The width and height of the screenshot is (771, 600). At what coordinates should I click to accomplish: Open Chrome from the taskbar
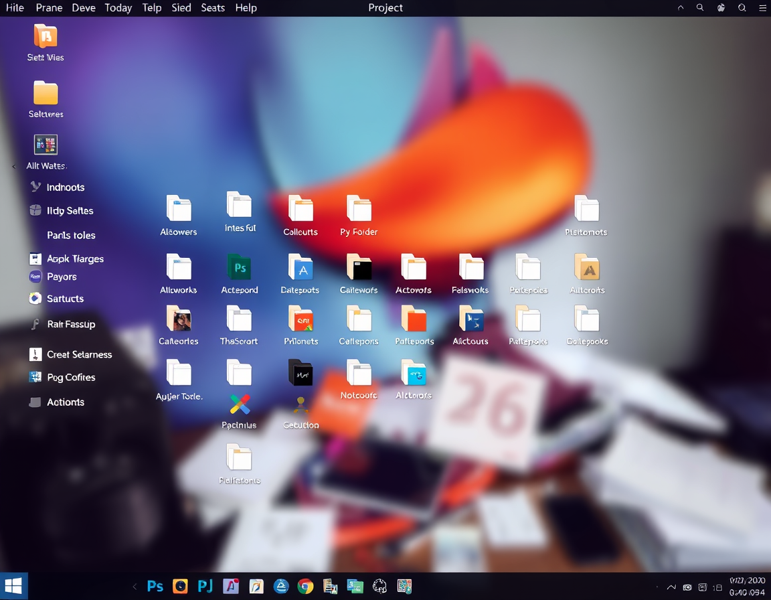305,586
